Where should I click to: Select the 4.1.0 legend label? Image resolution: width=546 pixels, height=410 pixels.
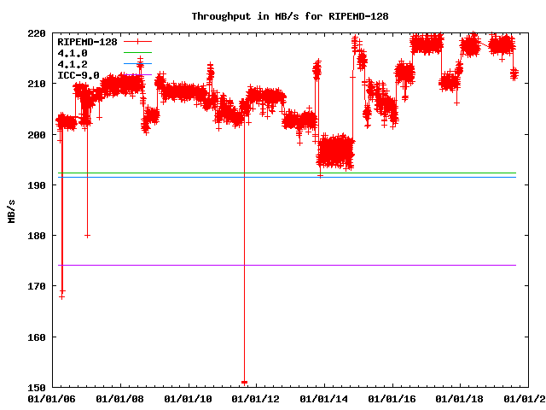72,52
